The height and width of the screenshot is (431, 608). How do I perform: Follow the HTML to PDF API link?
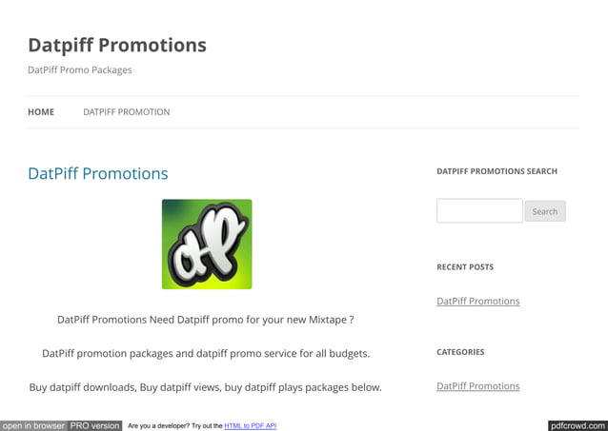pos(250,426)
